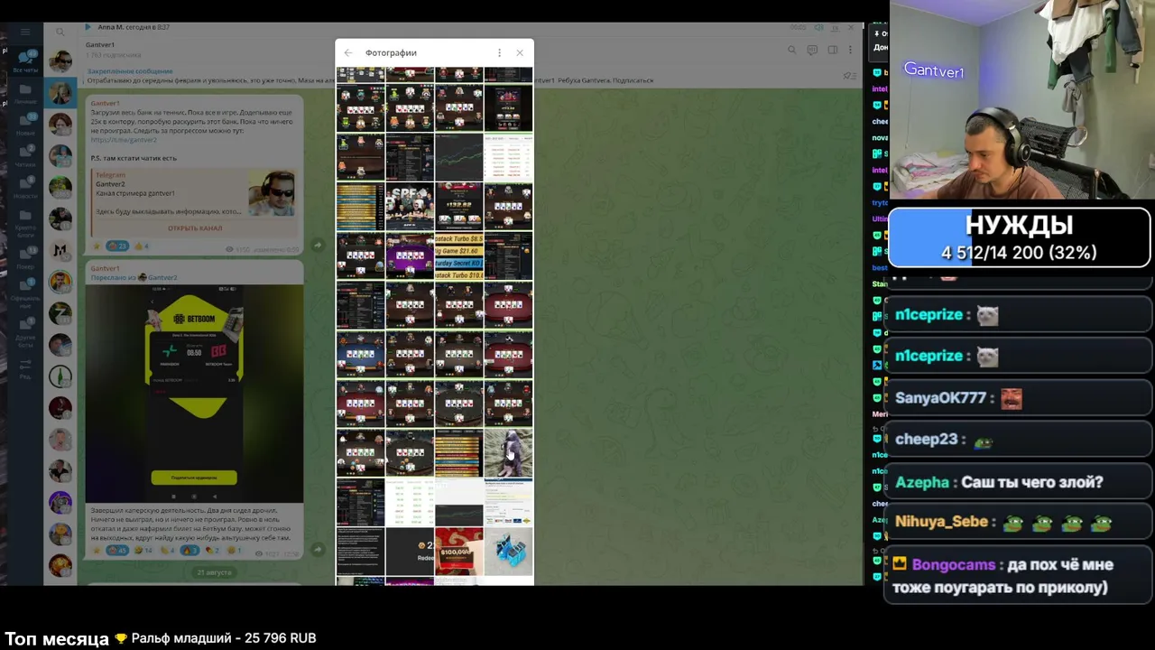Click the Gantver1 chat title

click(x=100, y=45)
